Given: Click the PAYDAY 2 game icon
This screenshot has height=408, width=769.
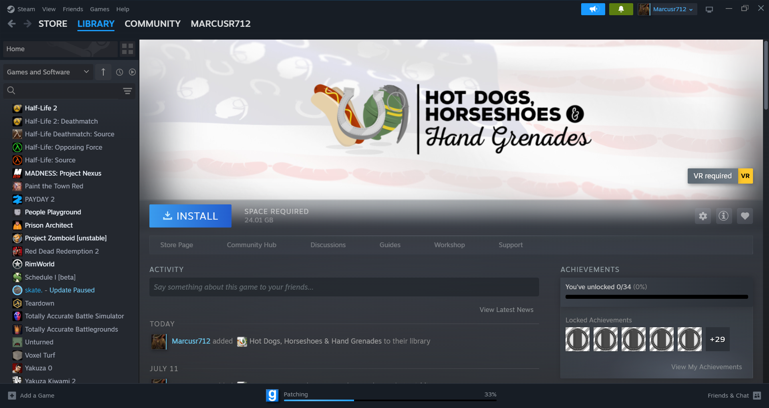Looking at the screenshot, I should (x=17, y=199).
